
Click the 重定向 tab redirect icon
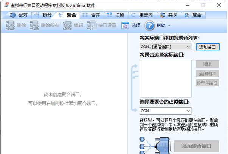pyautogui.click(x=133, y=15)
